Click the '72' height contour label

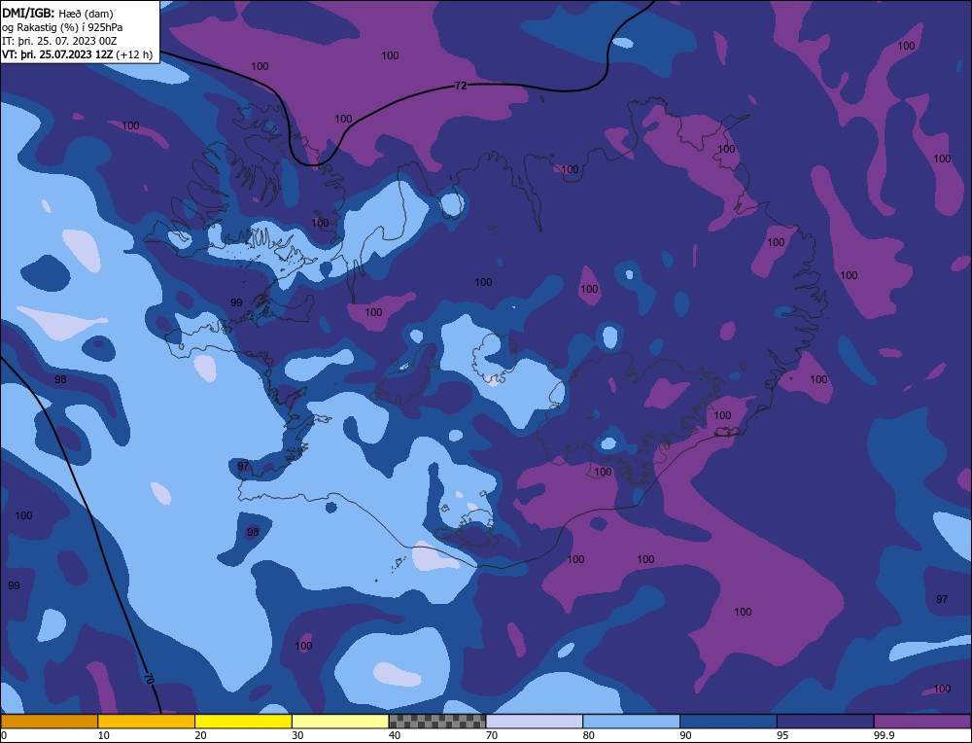point(460,87)
